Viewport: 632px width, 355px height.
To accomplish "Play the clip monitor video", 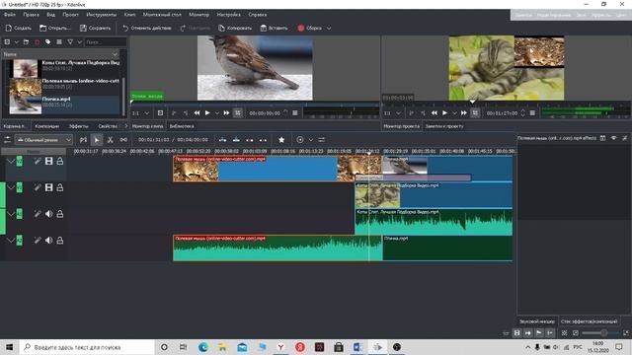I will pyautogui.click(x=207, y=113).
